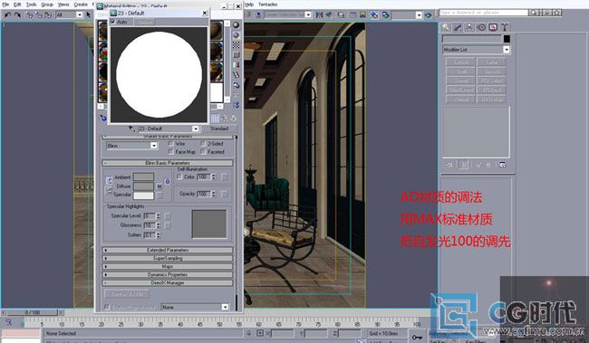Click the Mirror tool icon
Image resolution: width=589 pixels, height=343 pixels.
click(x=319, y=14)
